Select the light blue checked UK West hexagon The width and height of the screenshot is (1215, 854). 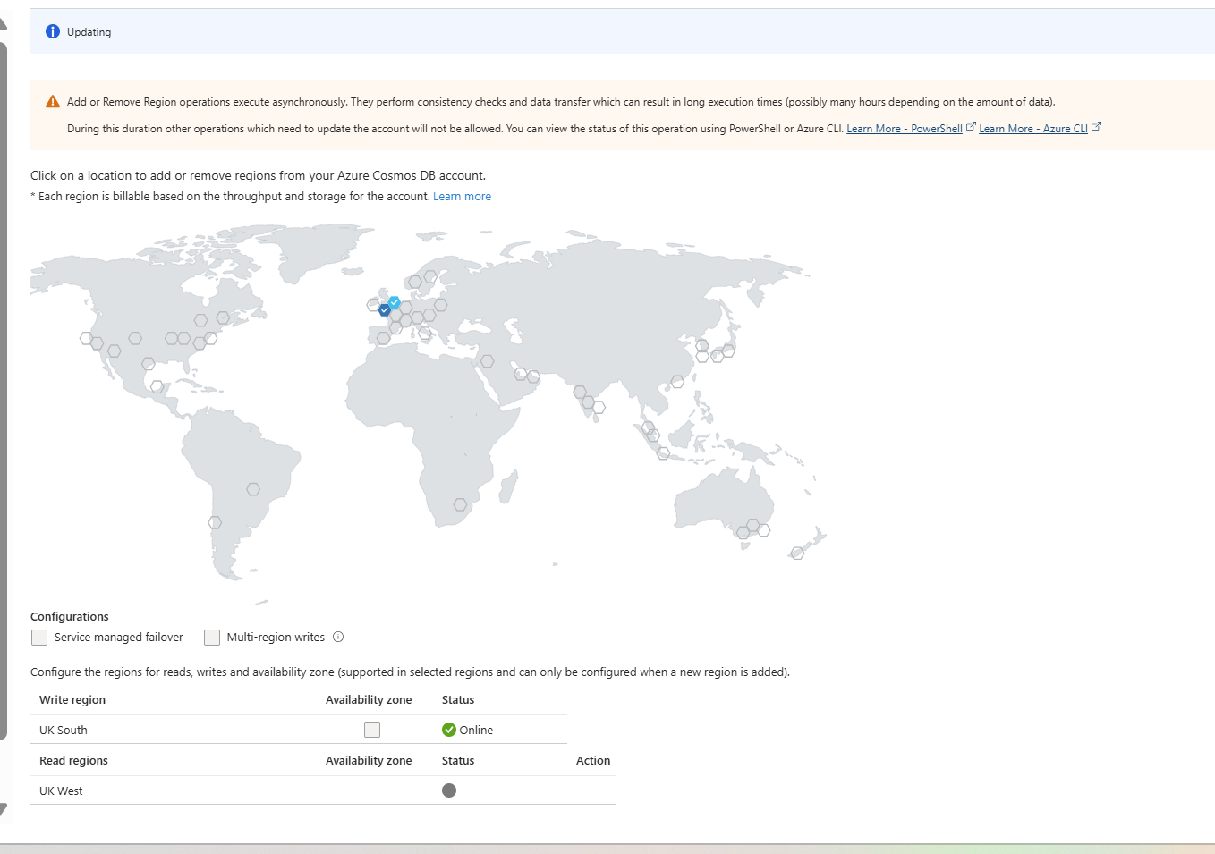click(x=395, y=302)
